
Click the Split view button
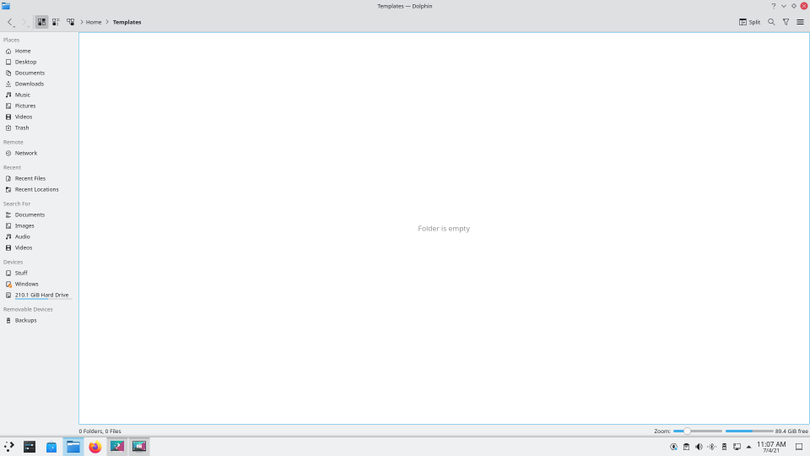click(749, 22)
